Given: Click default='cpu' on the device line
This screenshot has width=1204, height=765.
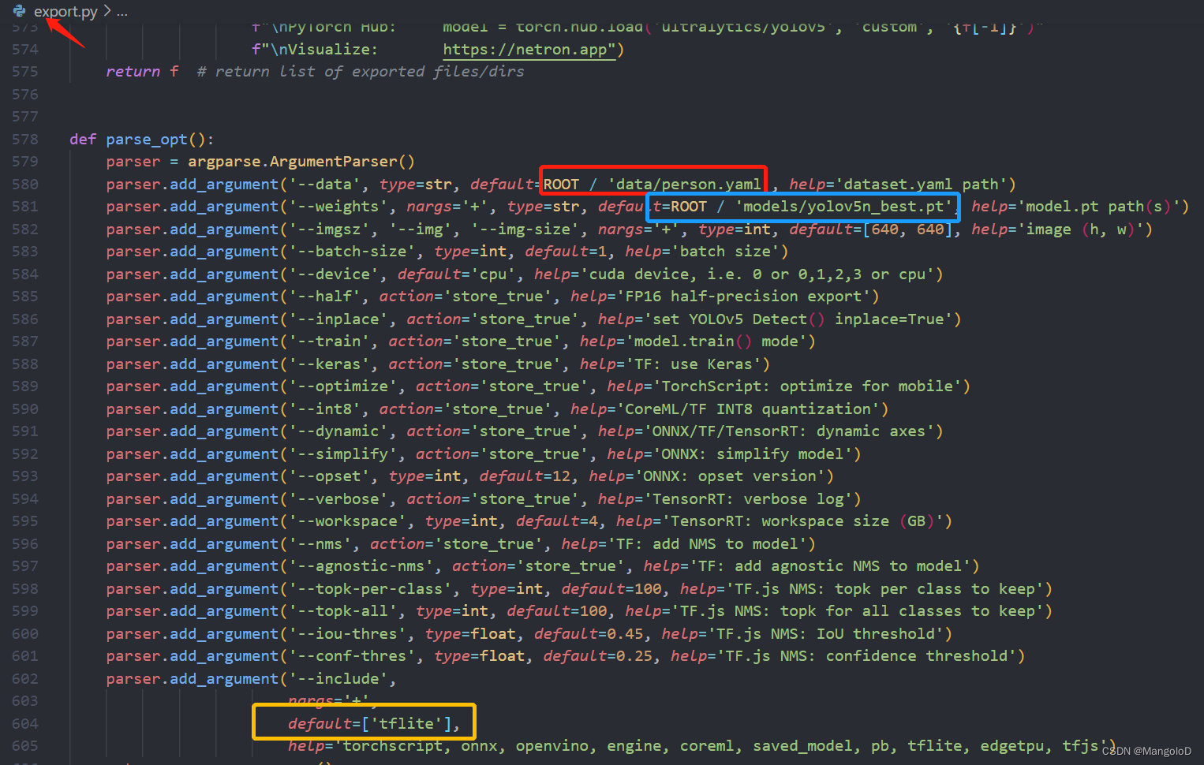Looking at the screenshot, I should point(455,274).
